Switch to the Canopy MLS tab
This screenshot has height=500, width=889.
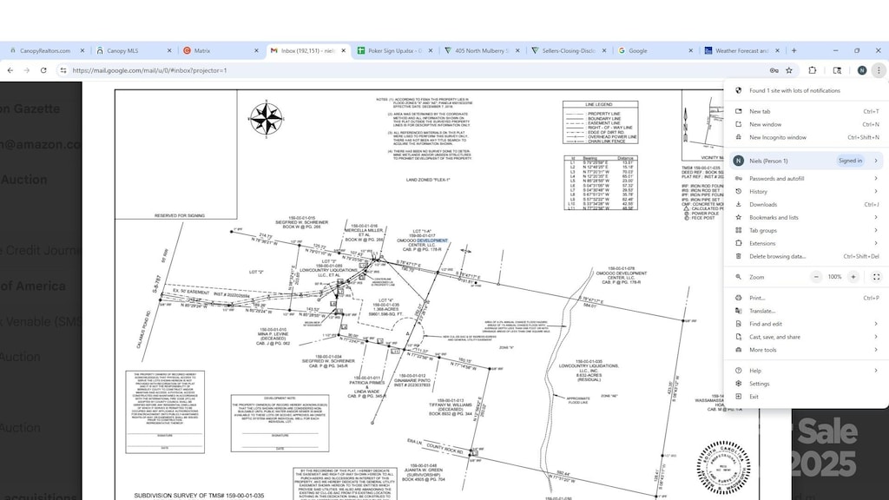coord(133,50)
